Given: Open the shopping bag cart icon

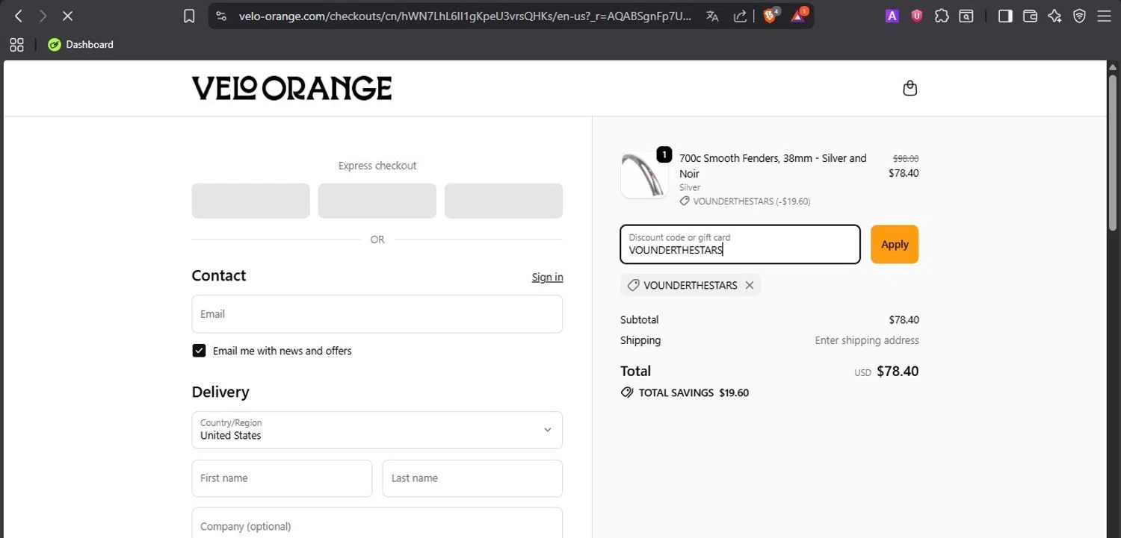Looking at the screenshot, I should (x=910, y=88).
